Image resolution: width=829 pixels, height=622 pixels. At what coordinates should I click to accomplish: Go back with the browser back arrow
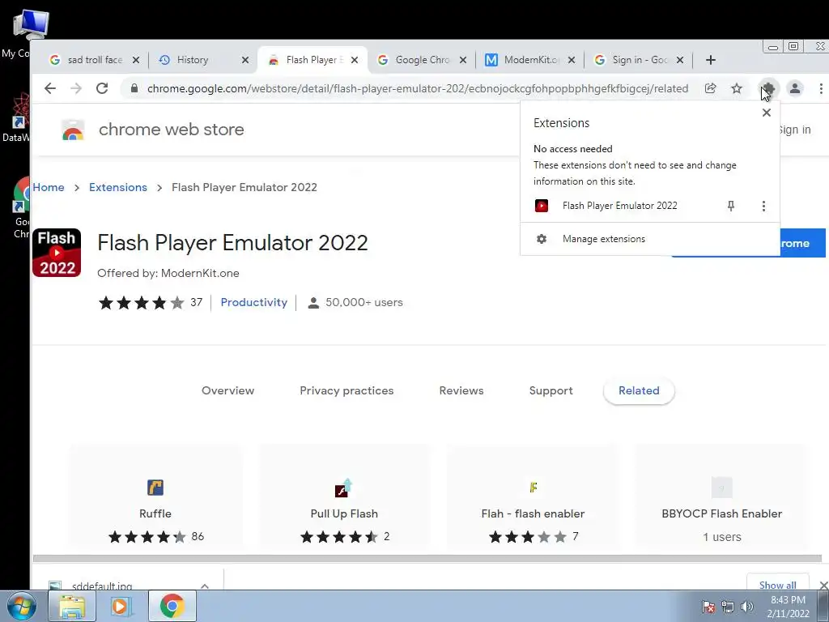(x=50, y=88)
